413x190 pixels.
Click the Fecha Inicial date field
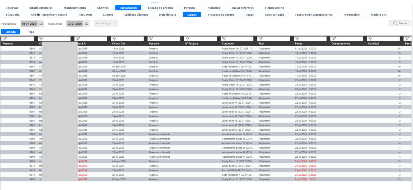point(29,24)
